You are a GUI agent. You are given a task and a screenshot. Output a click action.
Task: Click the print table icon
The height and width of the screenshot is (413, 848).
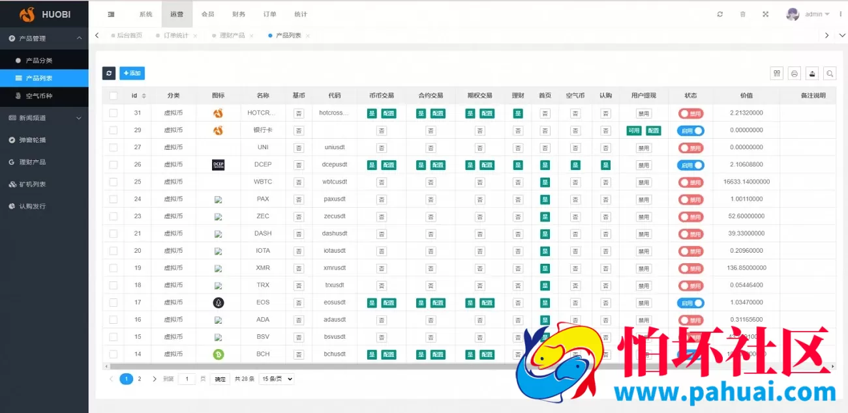pos(795,74)
